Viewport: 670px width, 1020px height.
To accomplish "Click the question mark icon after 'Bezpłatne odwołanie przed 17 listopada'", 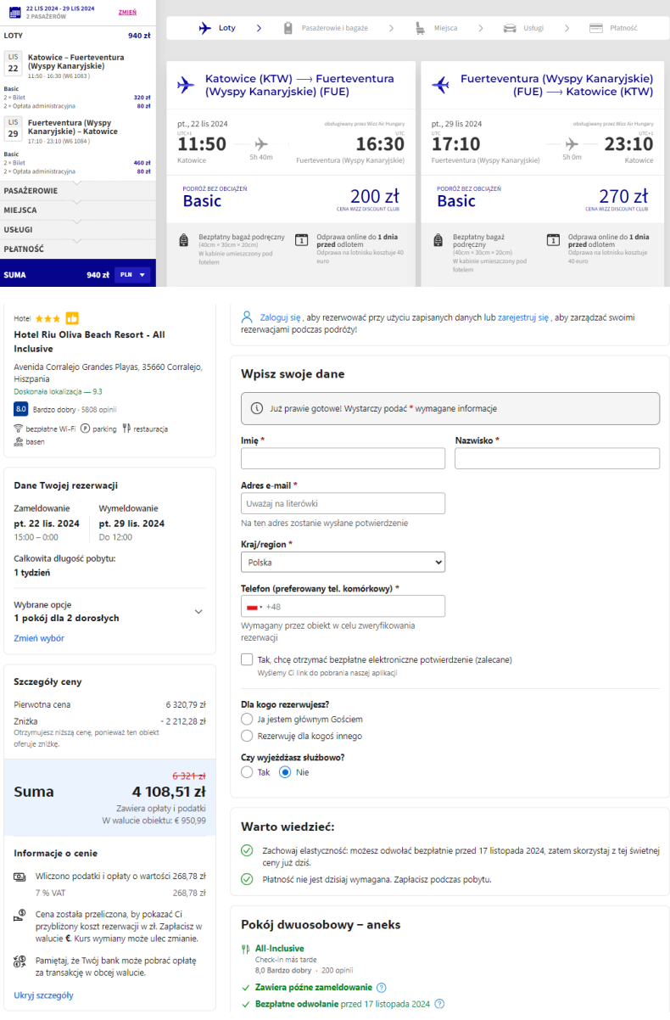I will point(439,1004).
